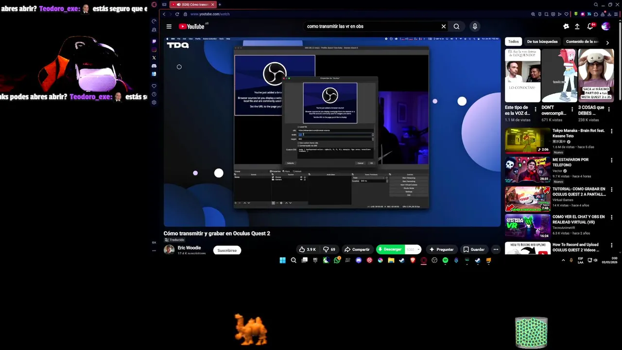Open options for TUTORIAL COMO GRABAR video

click(611, 189)
